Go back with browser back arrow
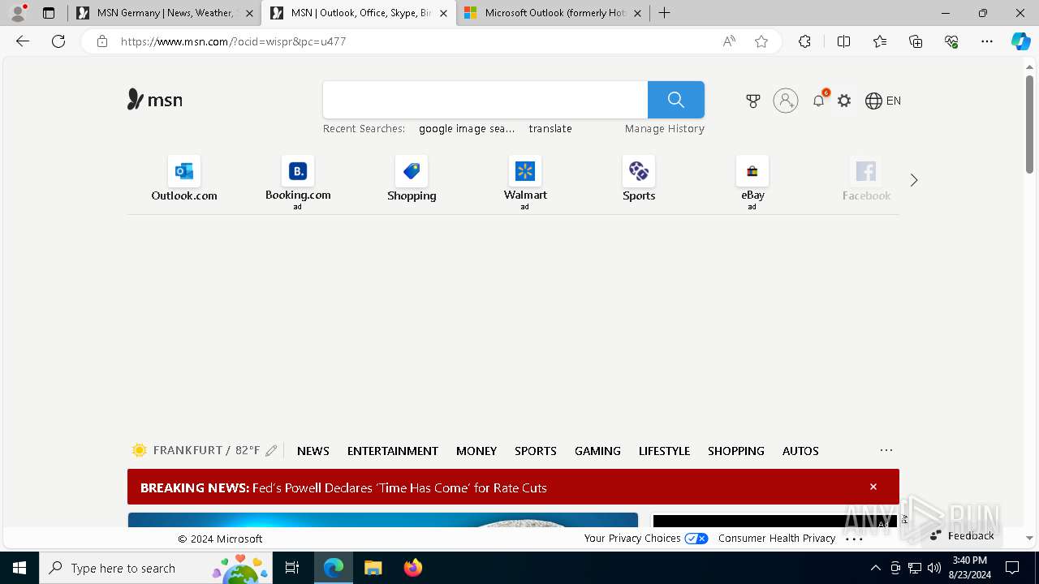 point(23,41)
